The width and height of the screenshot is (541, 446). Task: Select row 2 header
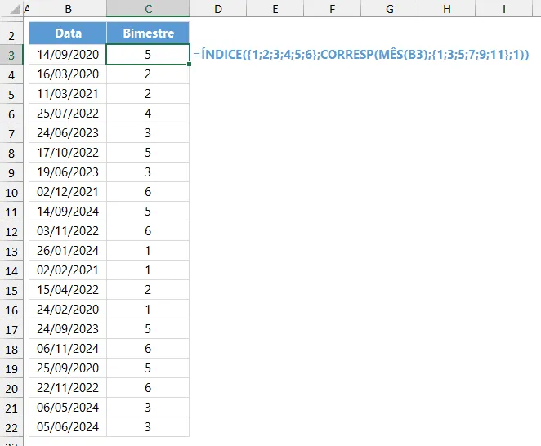coord(11,34)
